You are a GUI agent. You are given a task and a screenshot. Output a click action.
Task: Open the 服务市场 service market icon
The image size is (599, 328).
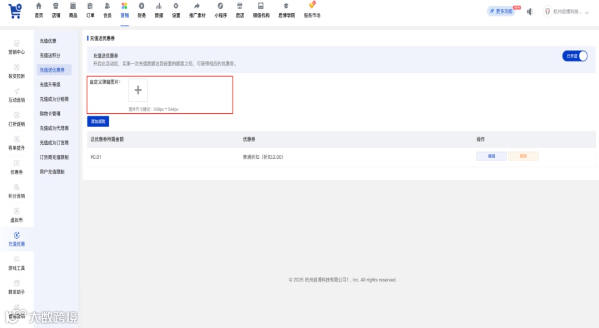click(x=312, y=6)
